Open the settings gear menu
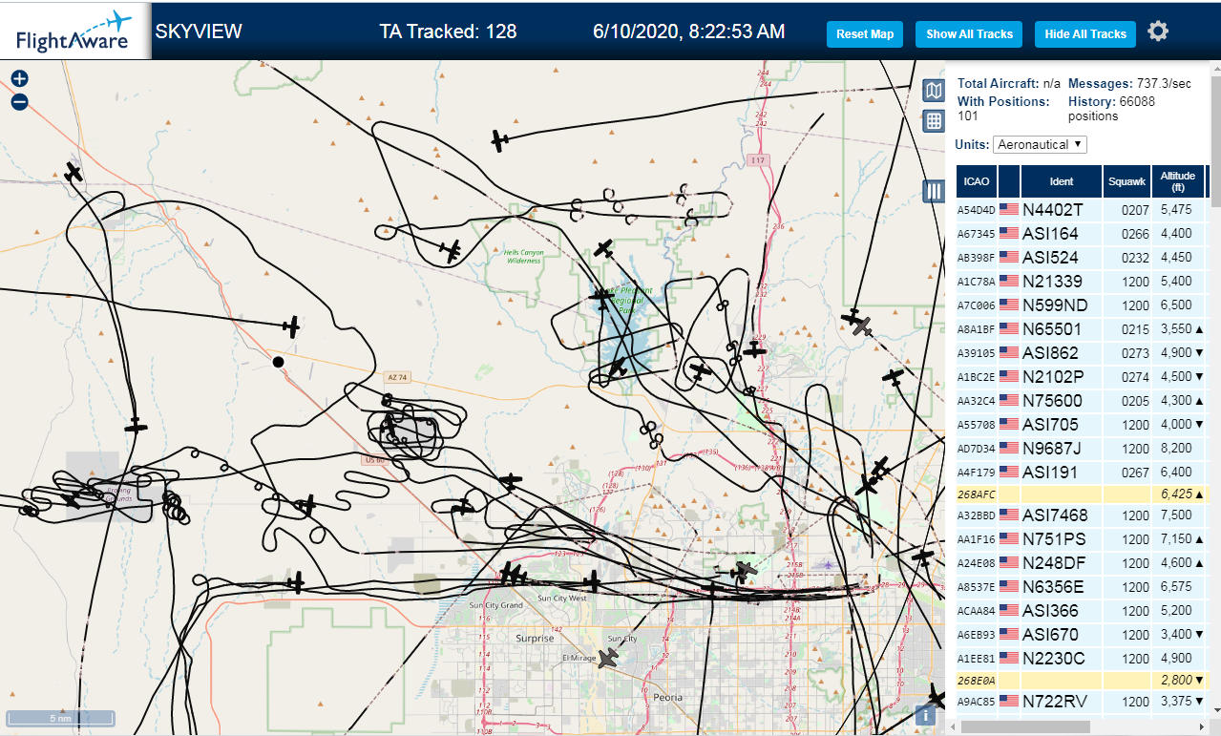Viewport: 1221px width, 736px height. (1158, 32)
